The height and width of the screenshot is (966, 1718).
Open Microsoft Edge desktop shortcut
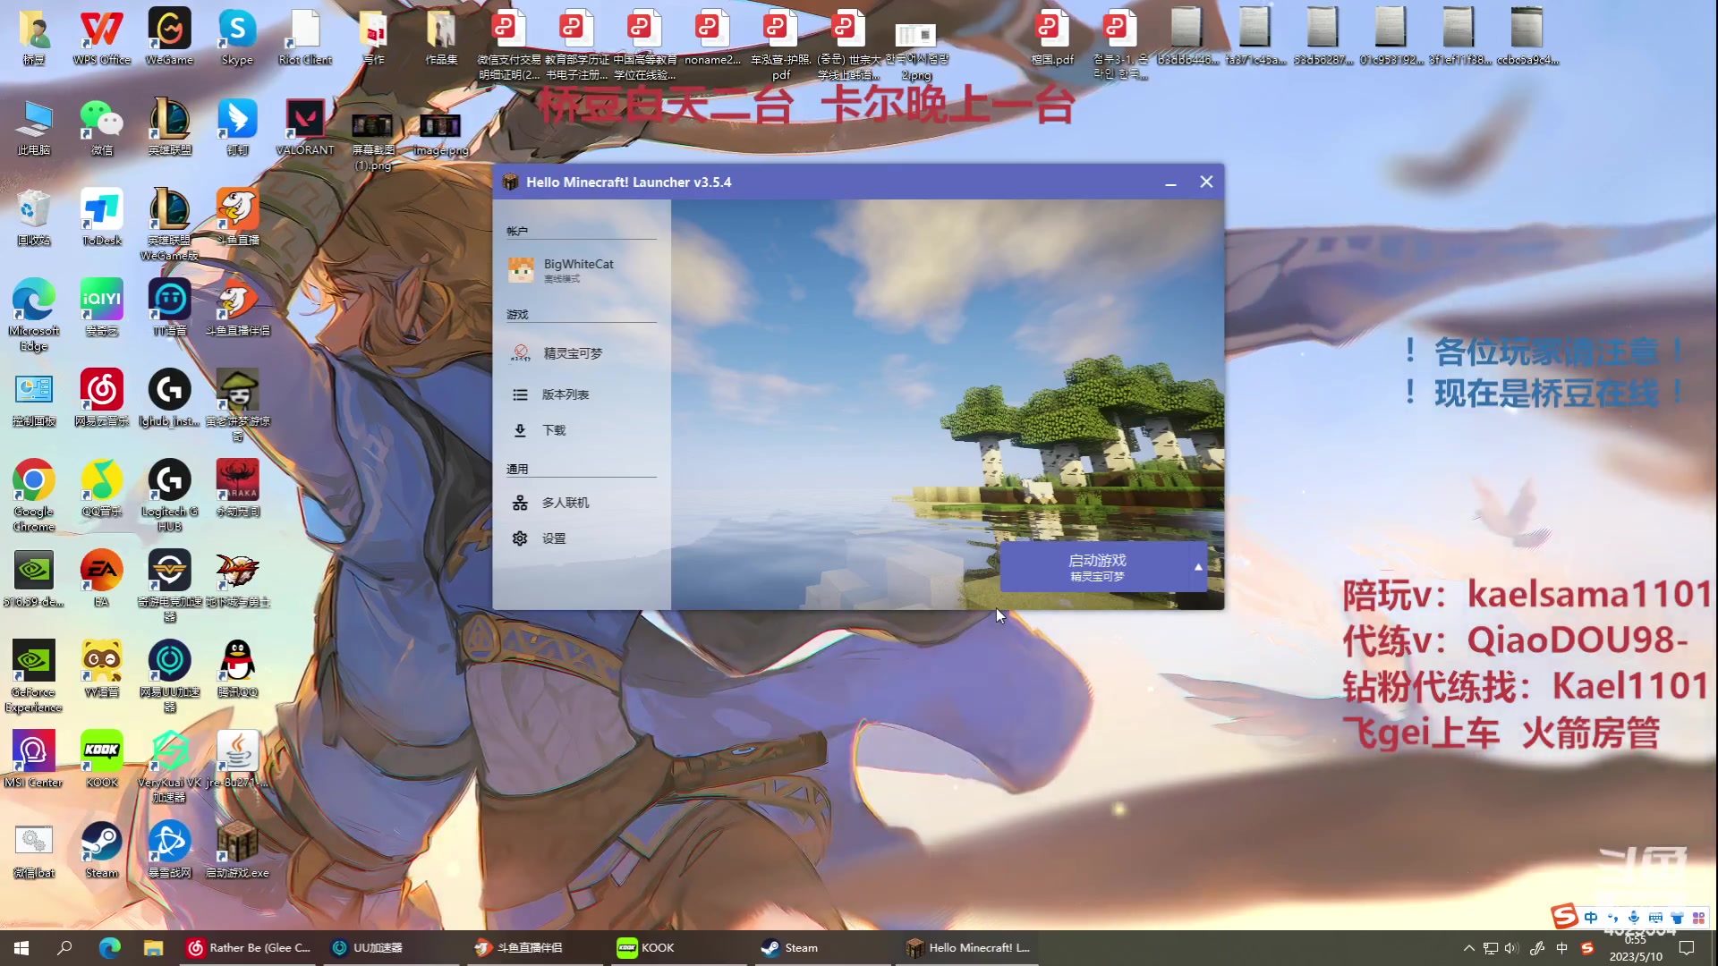[x=34, y=315]
